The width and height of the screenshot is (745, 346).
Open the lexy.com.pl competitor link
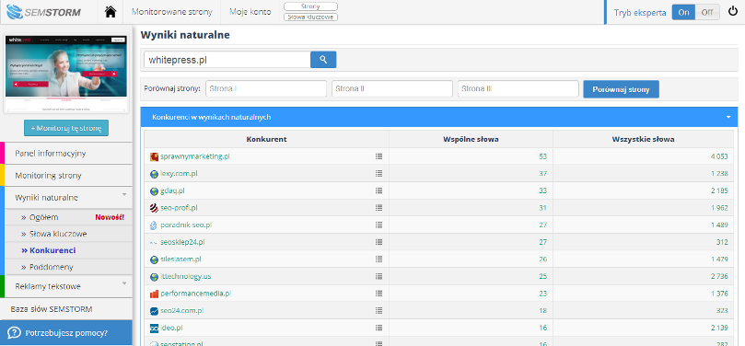coord(179,173)
